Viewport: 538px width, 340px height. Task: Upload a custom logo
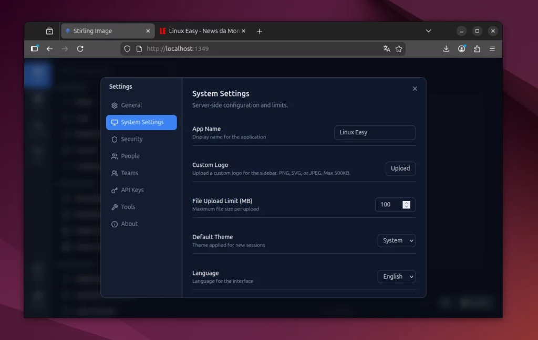click(x=400, y=168)
